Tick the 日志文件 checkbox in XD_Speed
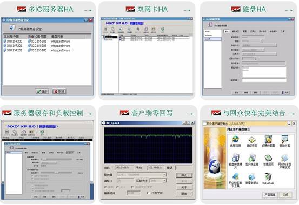Image resolution: width=299 pixels, height=205 pixels. point(149,193)
